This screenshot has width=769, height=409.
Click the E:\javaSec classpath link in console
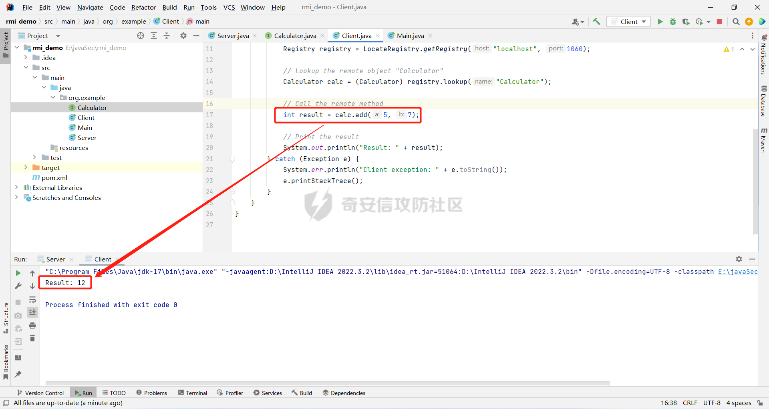[738, 272]
